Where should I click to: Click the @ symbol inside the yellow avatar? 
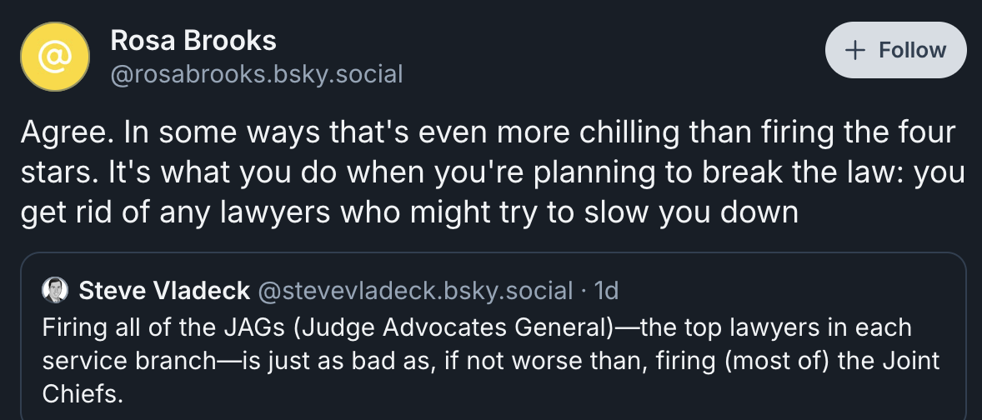click(54, 57)
